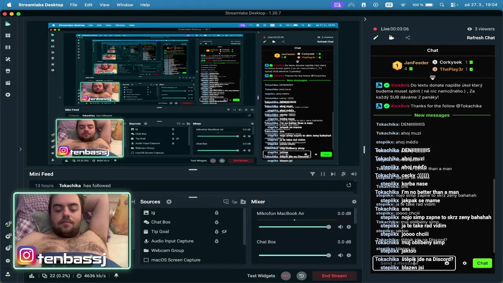Click the Add Folder icon in Sources

point(243,202)
